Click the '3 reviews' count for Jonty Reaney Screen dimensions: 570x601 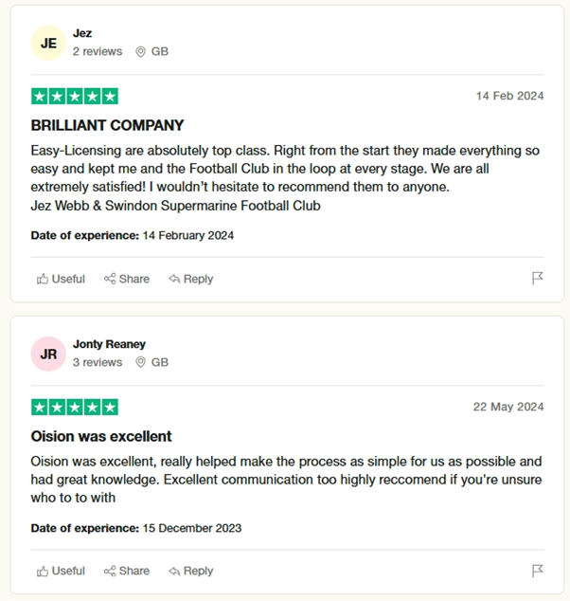98,362
